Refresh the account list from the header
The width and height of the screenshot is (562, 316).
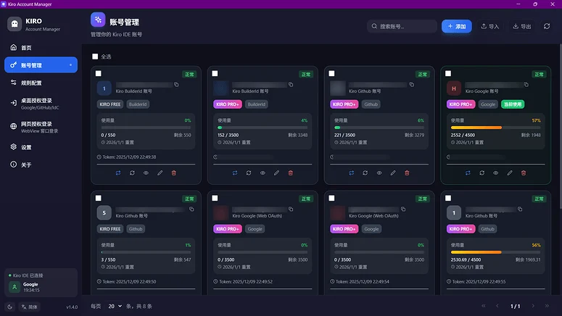coord(547,26)
